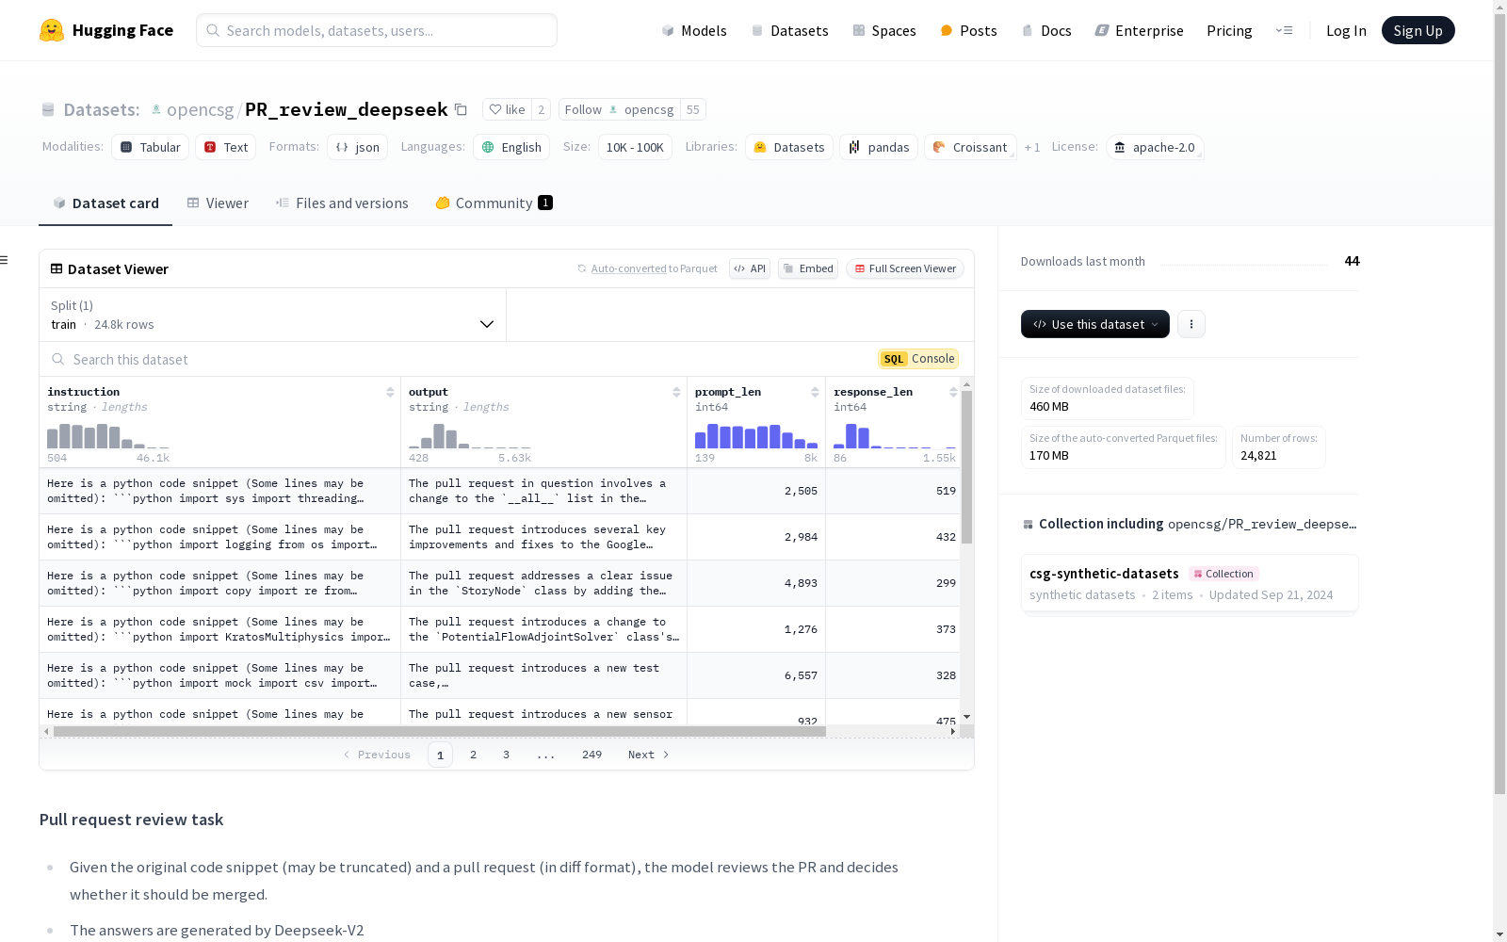Click the Datasets library tag

789,147
